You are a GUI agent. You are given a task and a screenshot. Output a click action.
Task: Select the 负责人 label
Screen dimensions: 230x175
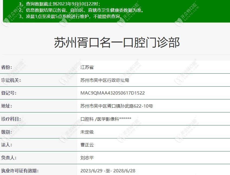coord(9,158)
